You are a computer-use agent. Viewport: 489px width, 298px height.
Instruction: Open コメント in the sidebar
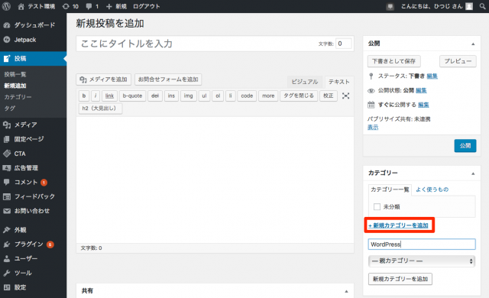[33, 182]
